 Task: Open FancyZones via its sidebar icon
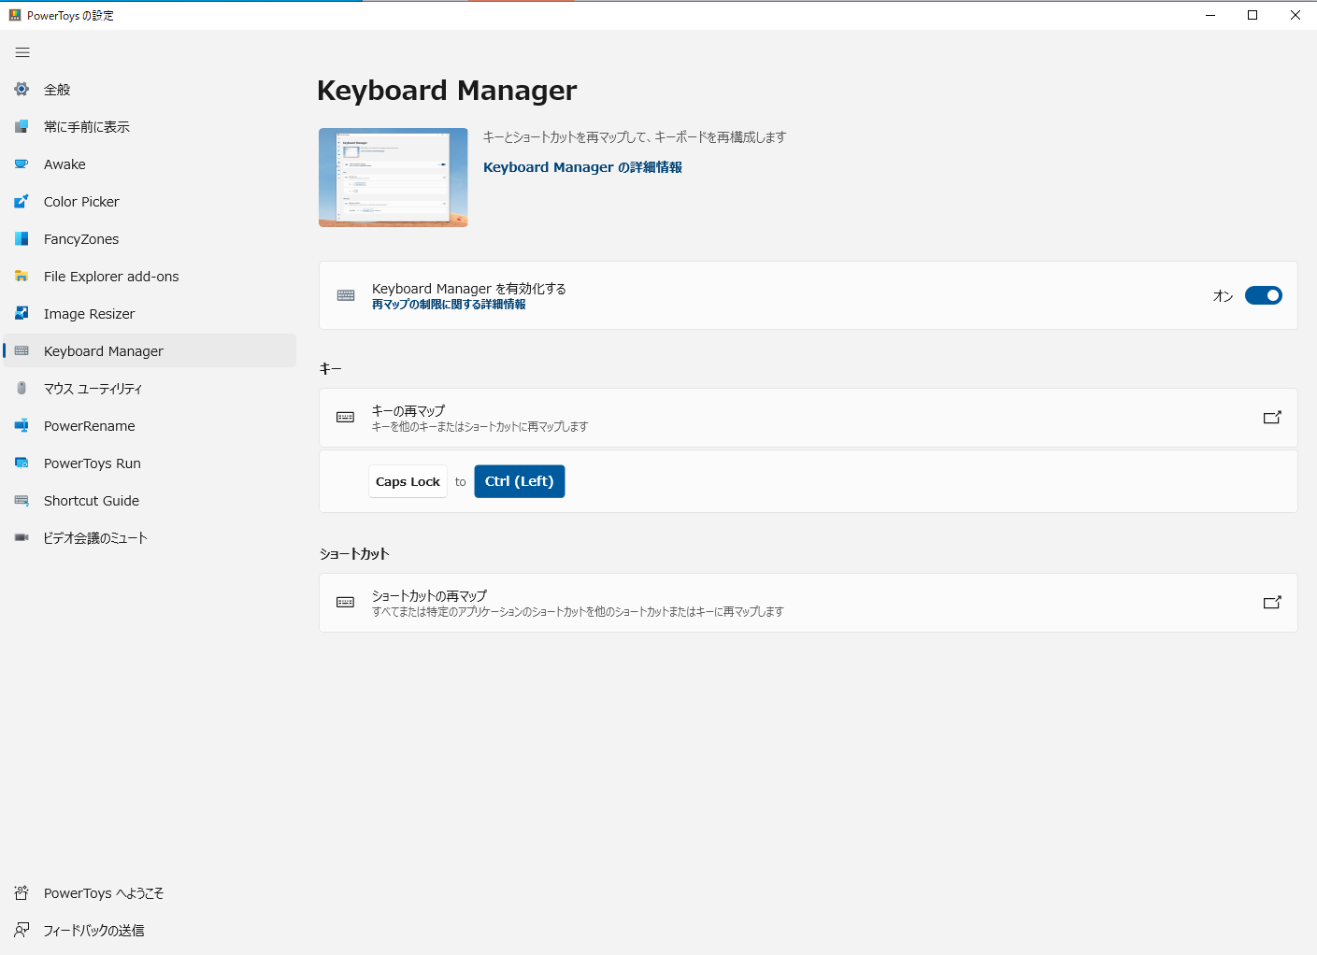pos(21,238)
